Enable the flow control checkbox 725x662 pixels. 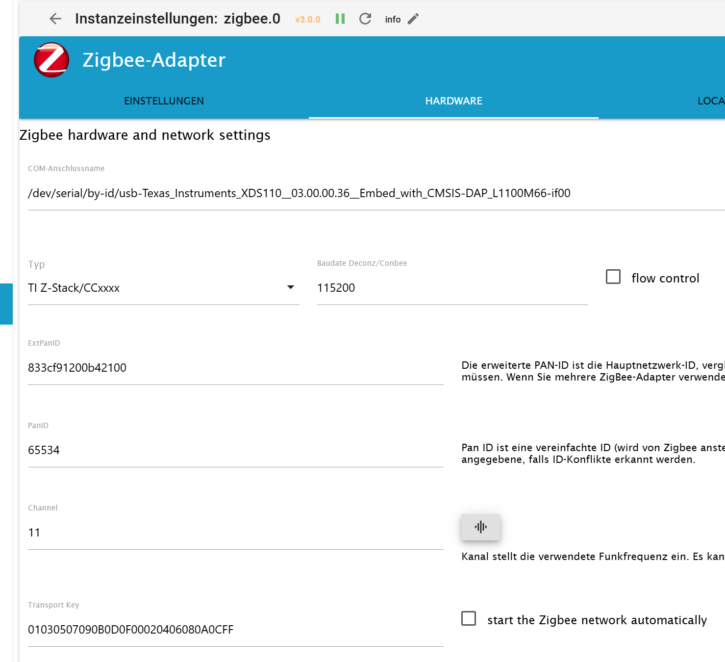coord(613,277)
